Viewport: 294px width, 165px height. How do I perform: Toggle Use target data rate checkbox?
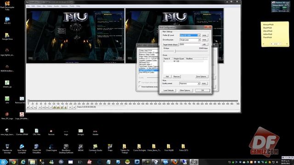coord(140,82)
